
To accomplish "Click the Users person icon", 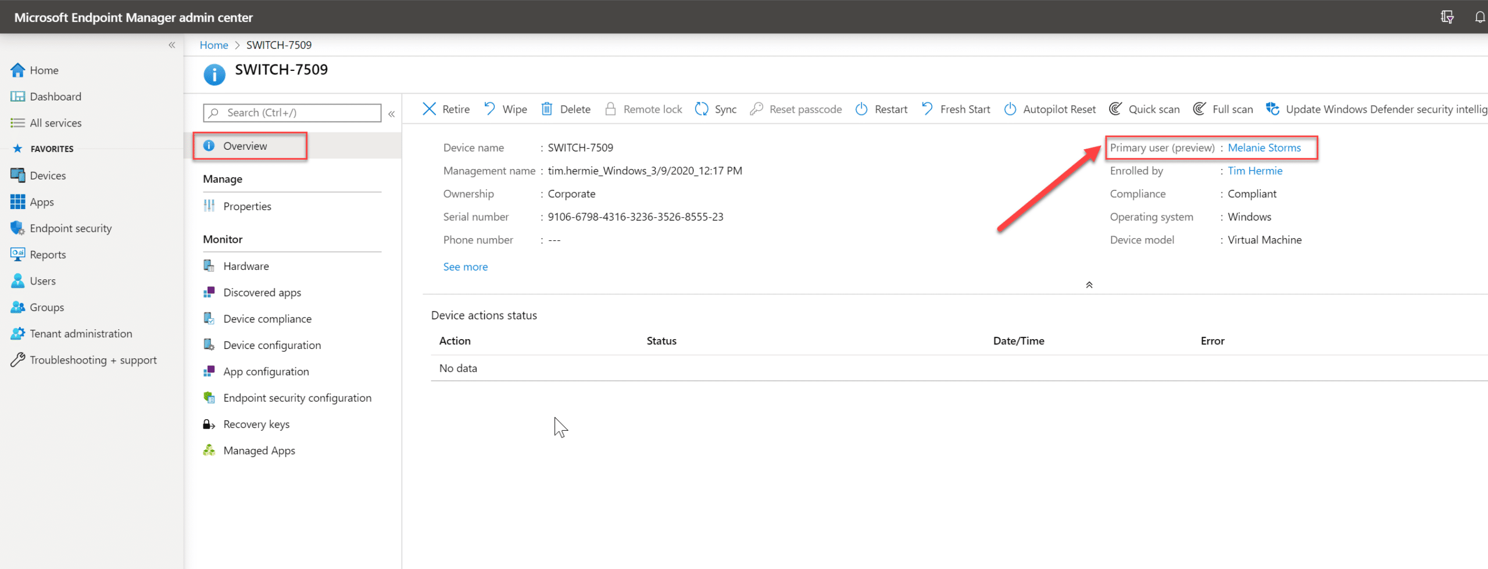I will (17, 281).
